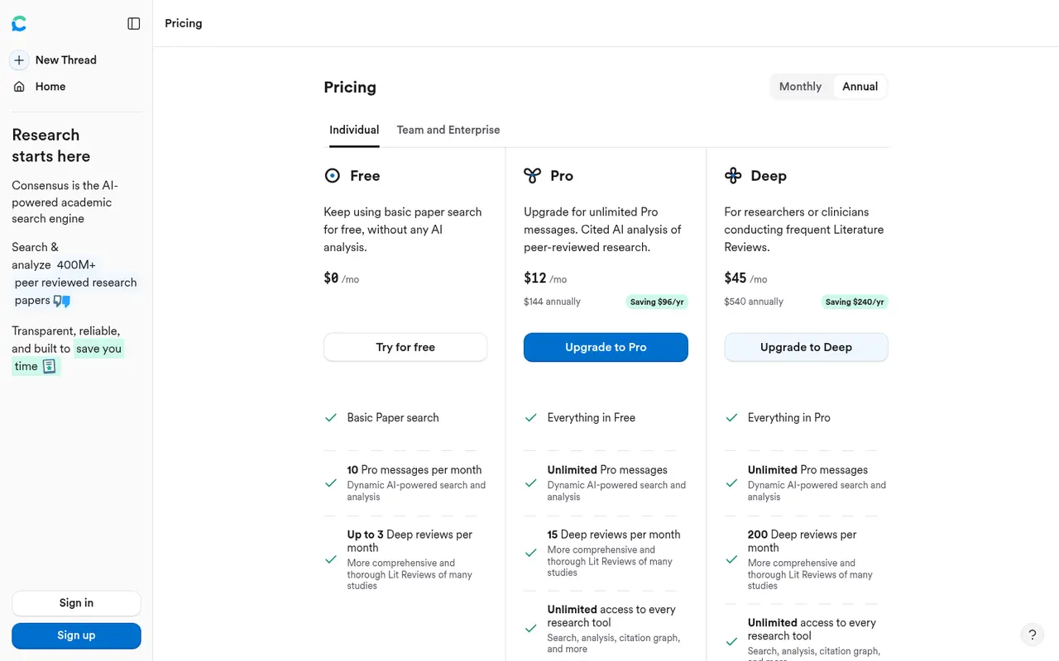Click the Saving $96/yr badge
The width and height of the screenshot is (1059, 661).
click(x=657, y=302)
